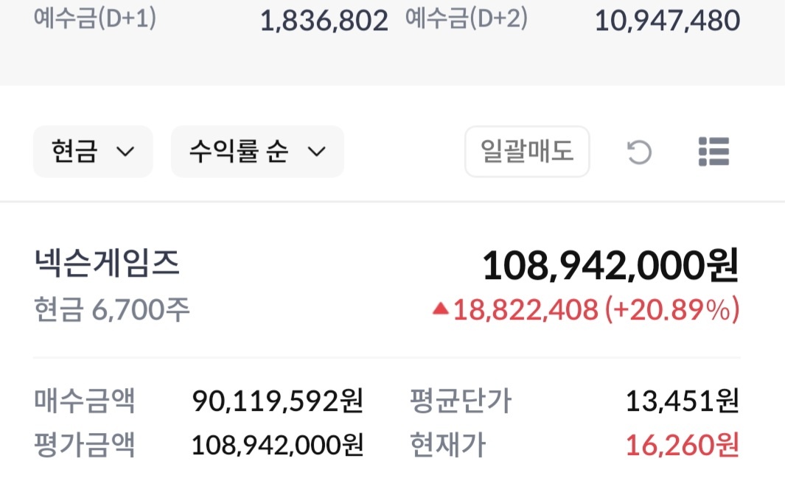Click the chevron arrow beside 현금
Image resolution: width=785 pixels, height=503 pixels.
pos(126,152)
